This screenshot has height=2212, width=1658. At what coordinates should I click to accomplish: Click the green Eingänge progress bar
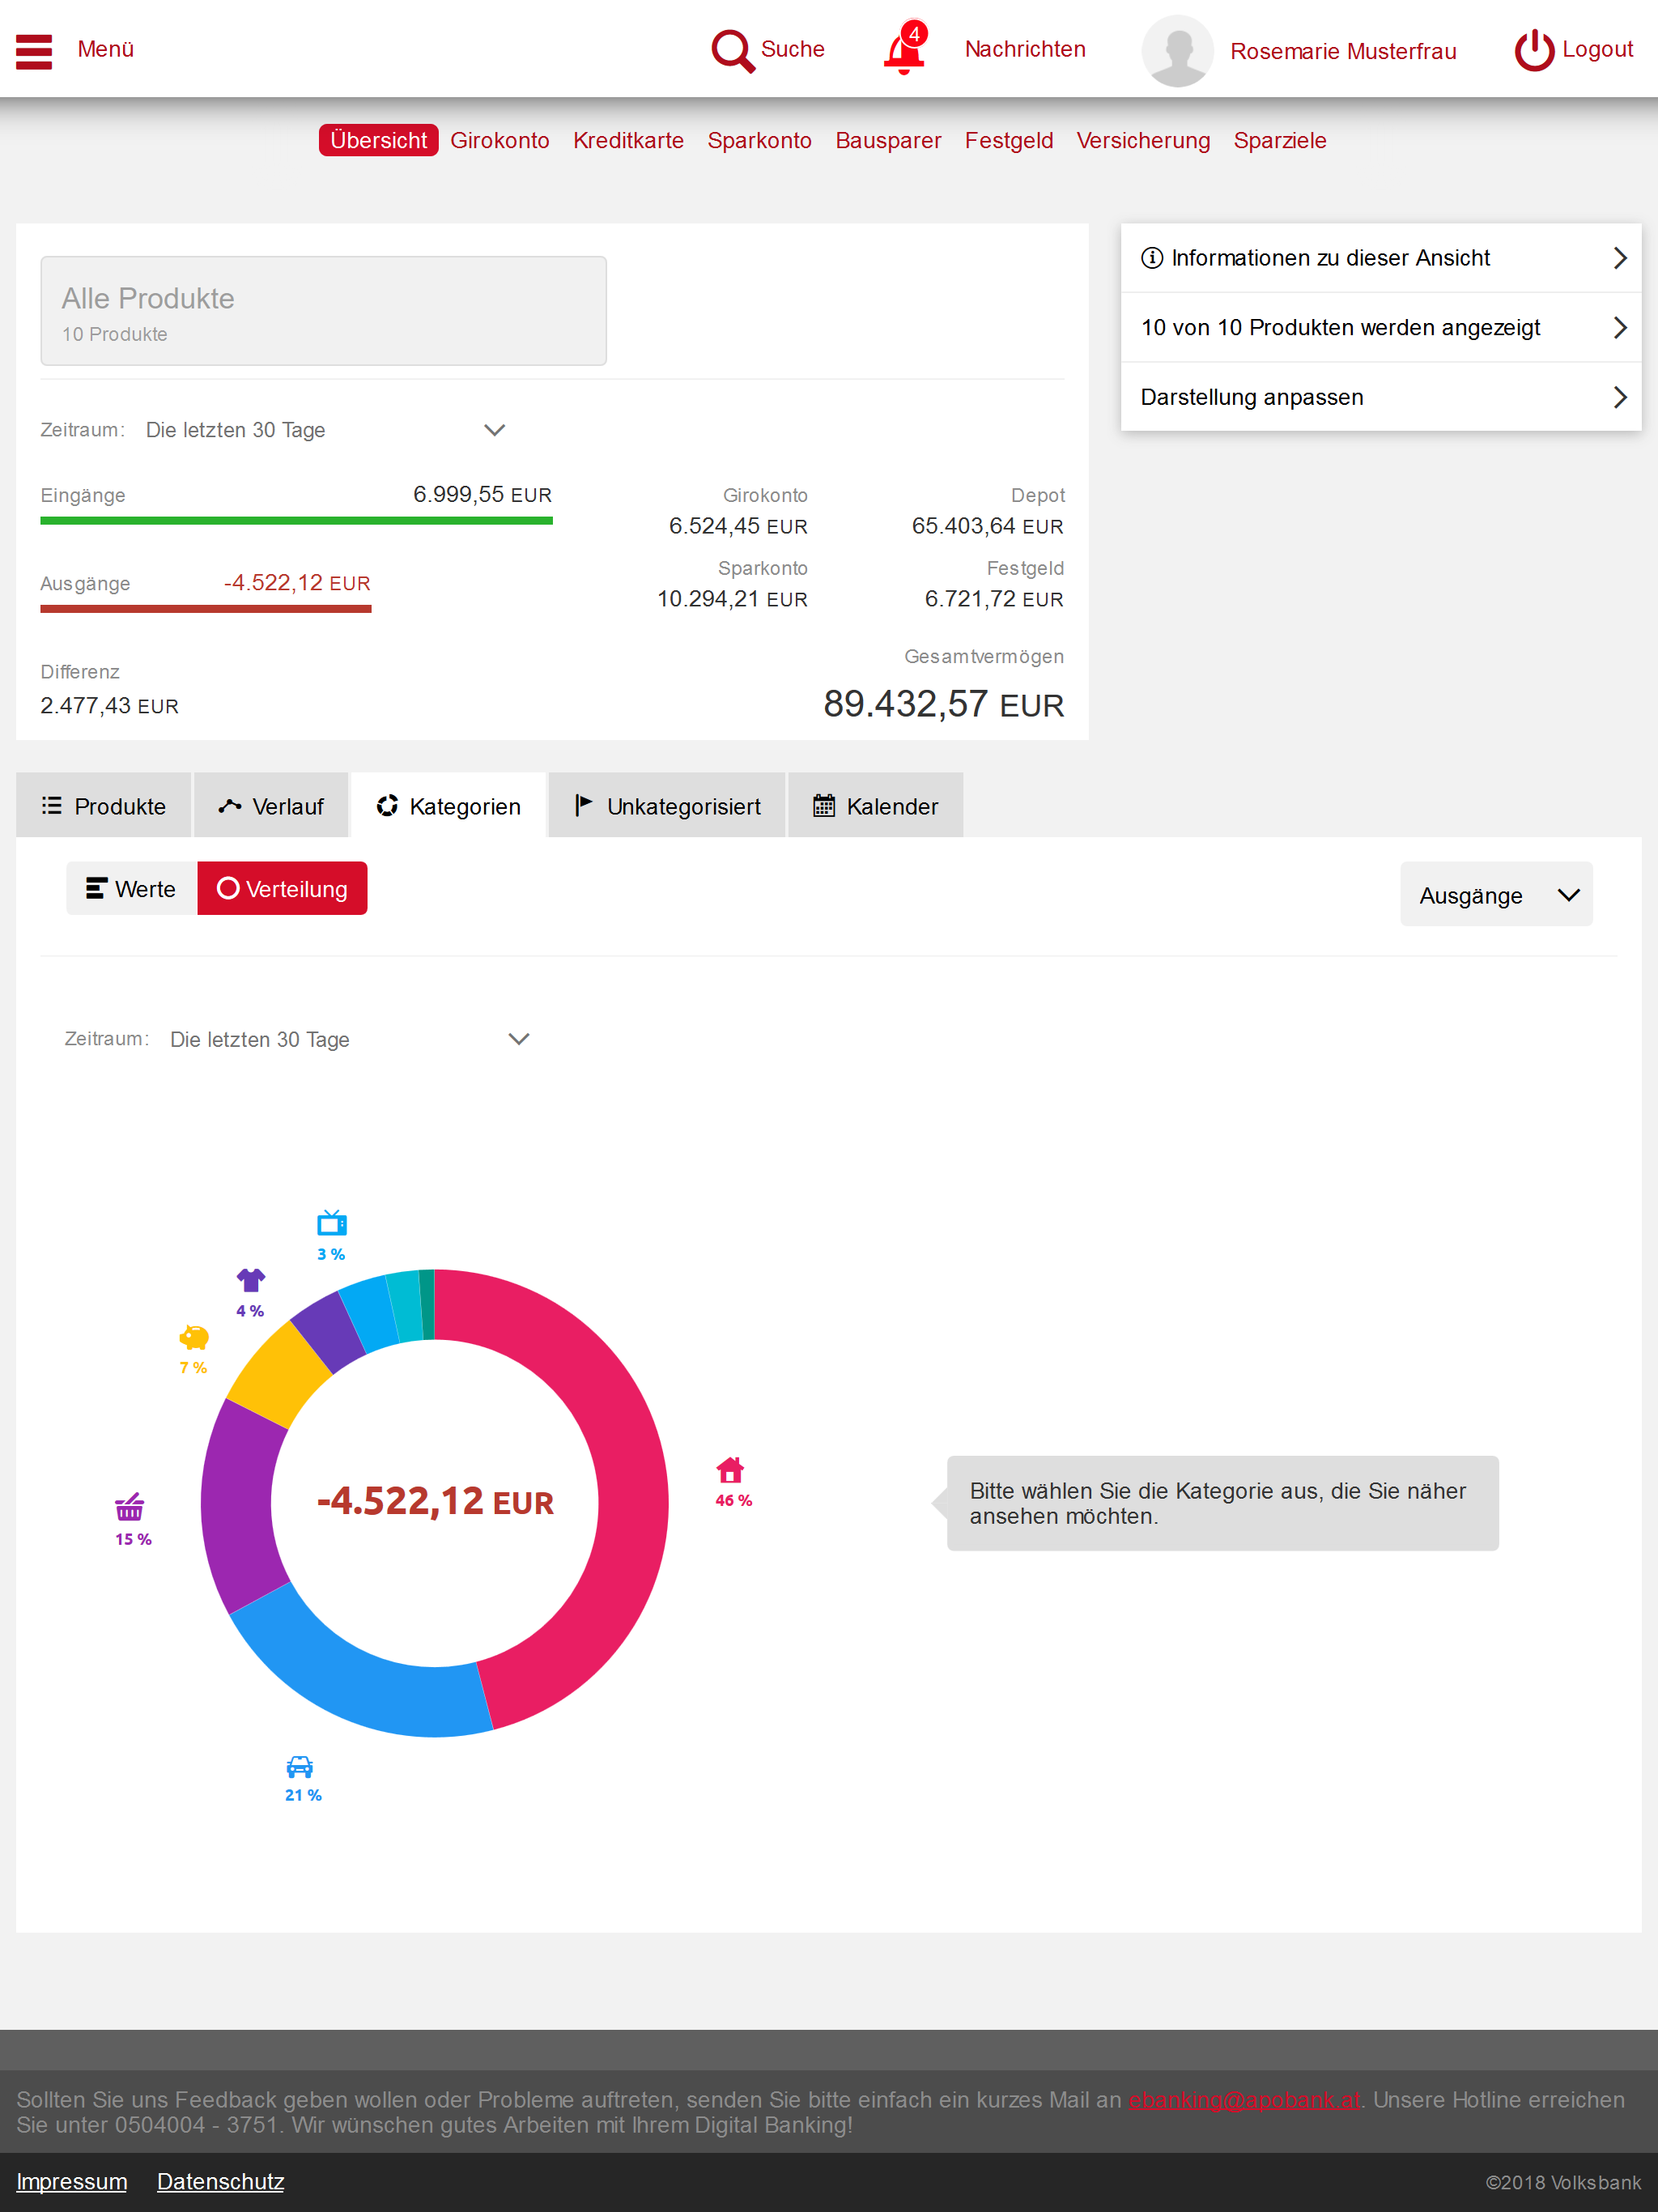296,521
